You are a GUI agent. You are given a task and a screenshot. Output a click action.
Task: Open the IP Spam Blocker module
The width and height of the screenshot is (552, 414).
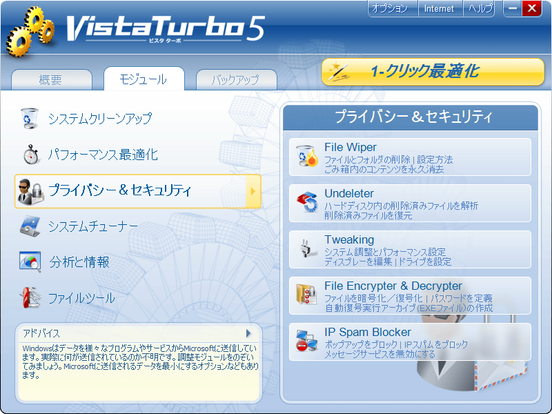410,342
